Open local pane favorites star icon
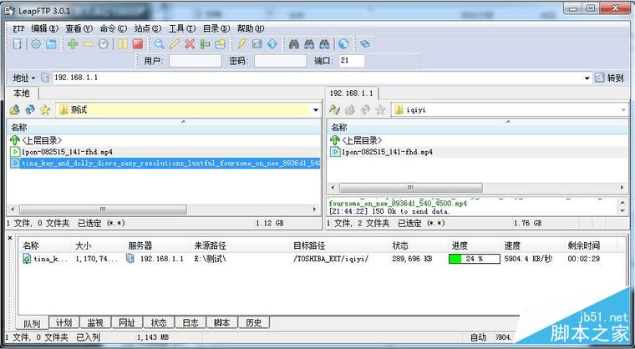The image size is (635, 349). click(x=45, y=109)
